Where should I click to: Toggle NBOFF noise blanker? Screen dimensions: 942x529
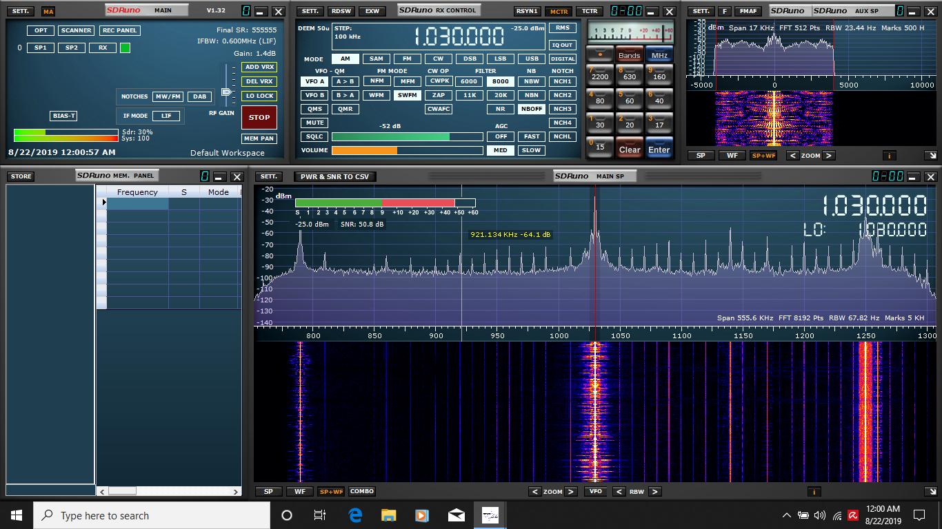coord(532,109)
